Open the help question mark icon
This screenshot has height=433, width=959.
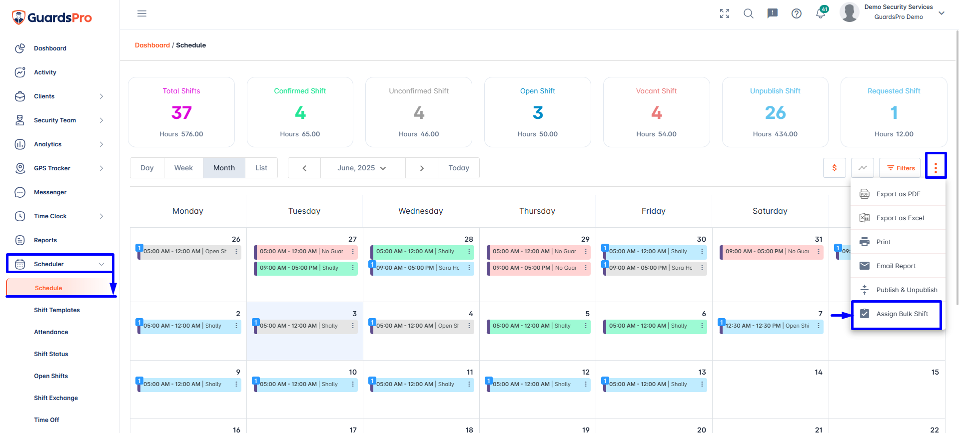tap(797, 13)
